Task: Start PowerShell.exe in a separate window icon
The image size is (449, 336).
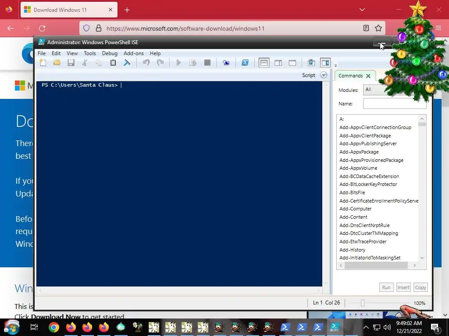Action: point(245,63)
